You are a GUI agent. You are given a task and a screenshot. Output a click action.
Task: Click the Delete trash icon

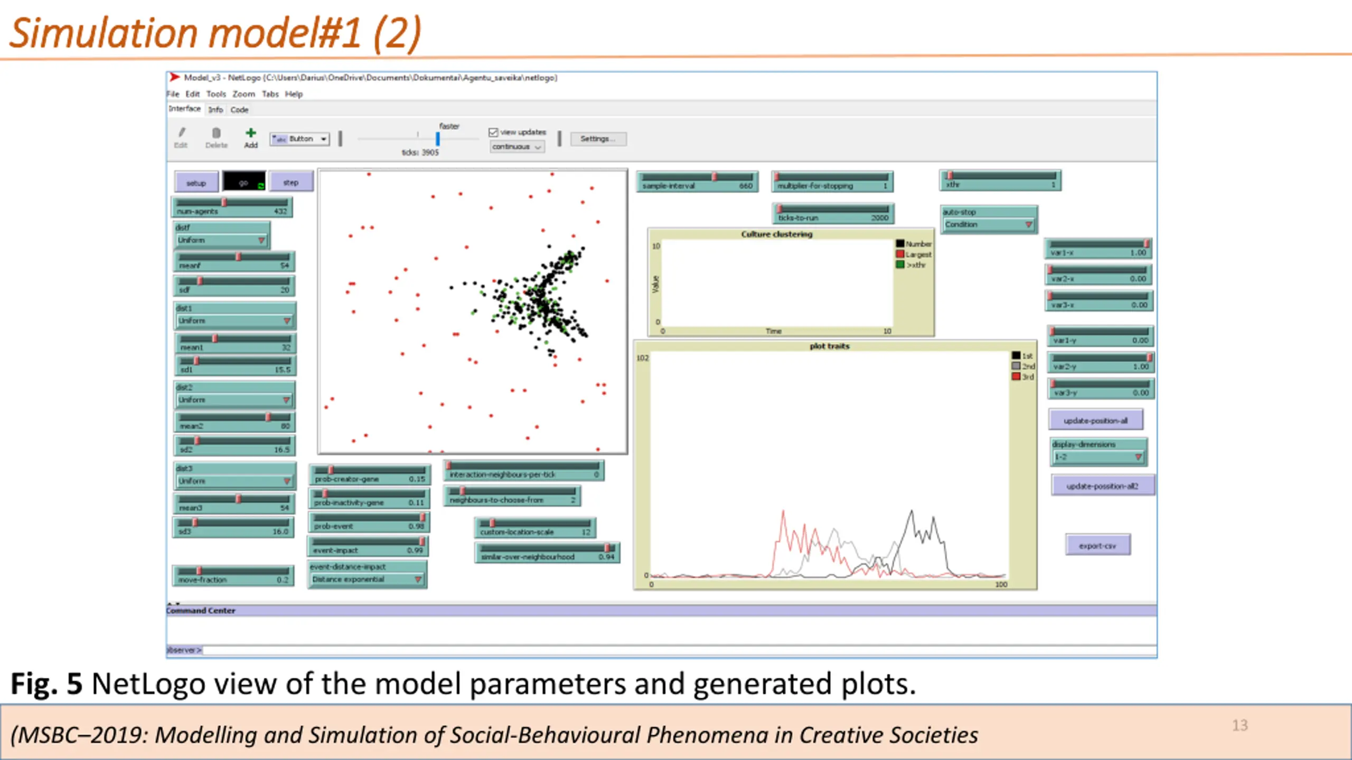(216, 132)
